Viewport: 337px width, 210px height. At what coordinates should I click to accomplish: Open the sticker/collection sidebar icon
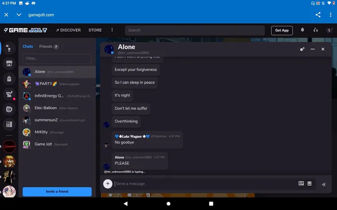point(9,109)
